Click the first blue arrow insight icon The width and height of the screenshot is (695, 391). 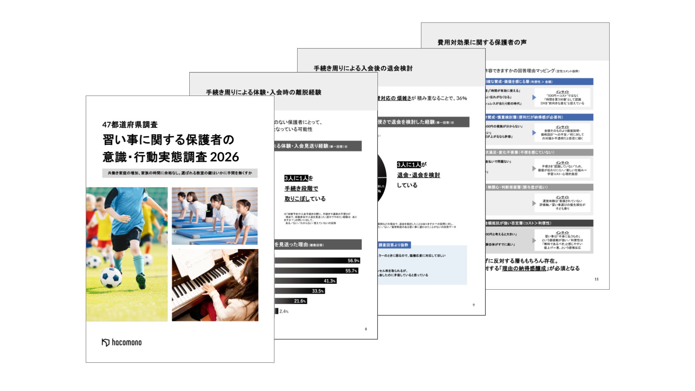click(534, 97)
